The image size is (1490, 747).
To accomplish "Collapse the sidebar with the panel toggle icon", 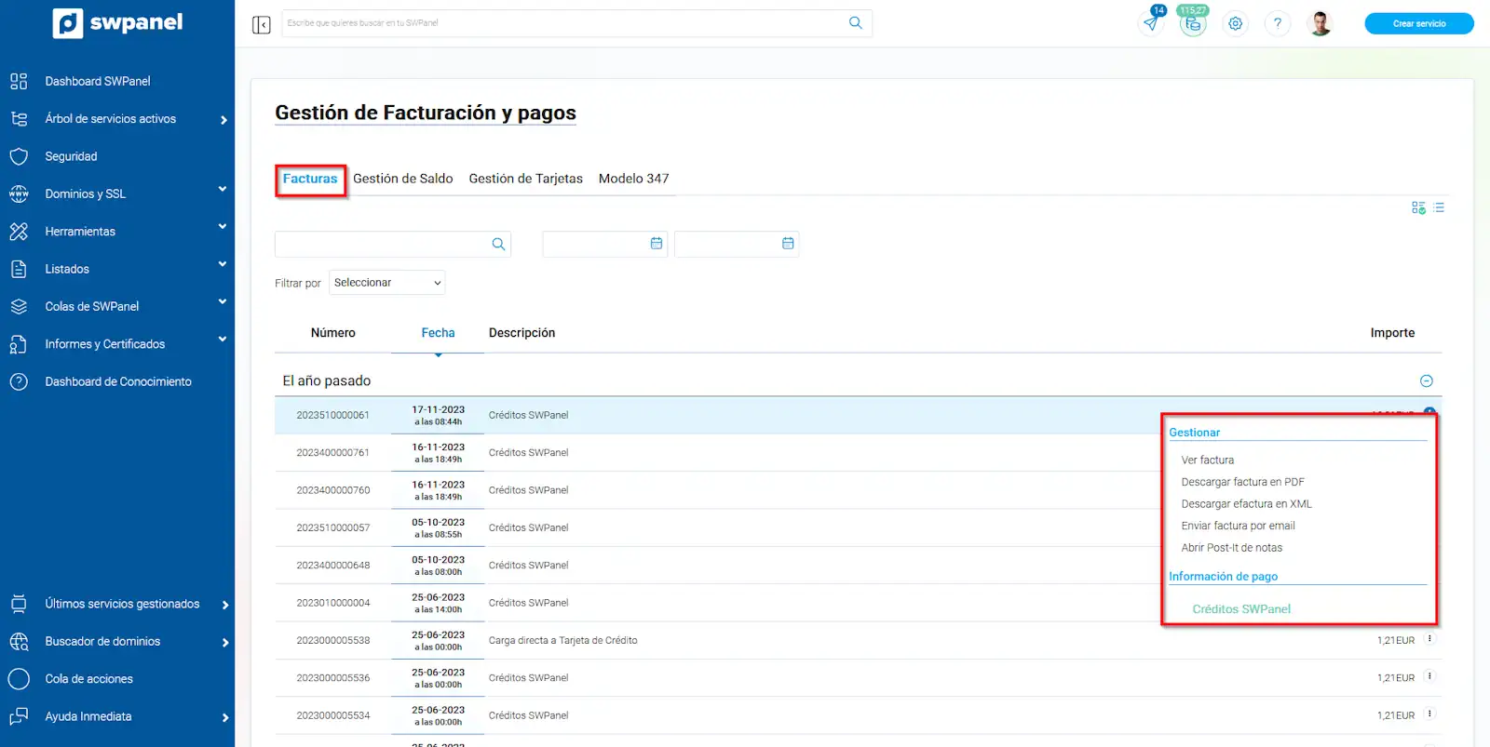I will pyautogui.click(x=261, y=24).
